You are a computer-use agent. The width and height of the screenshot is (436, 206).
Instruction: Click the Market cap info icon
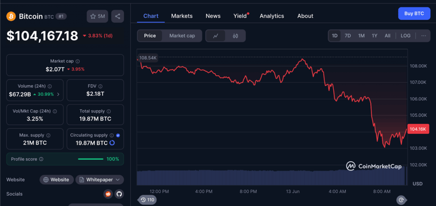click(77, 61)
